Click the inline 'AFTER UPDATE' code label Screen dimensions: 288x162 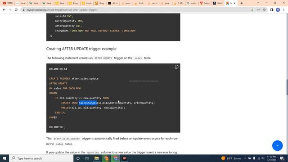[103, 58]
